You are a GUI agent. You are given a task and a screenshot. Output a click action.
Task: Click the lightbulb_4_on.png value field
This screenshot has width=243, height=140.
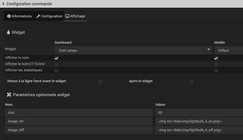pyautogui.click(x=199, y=121)
